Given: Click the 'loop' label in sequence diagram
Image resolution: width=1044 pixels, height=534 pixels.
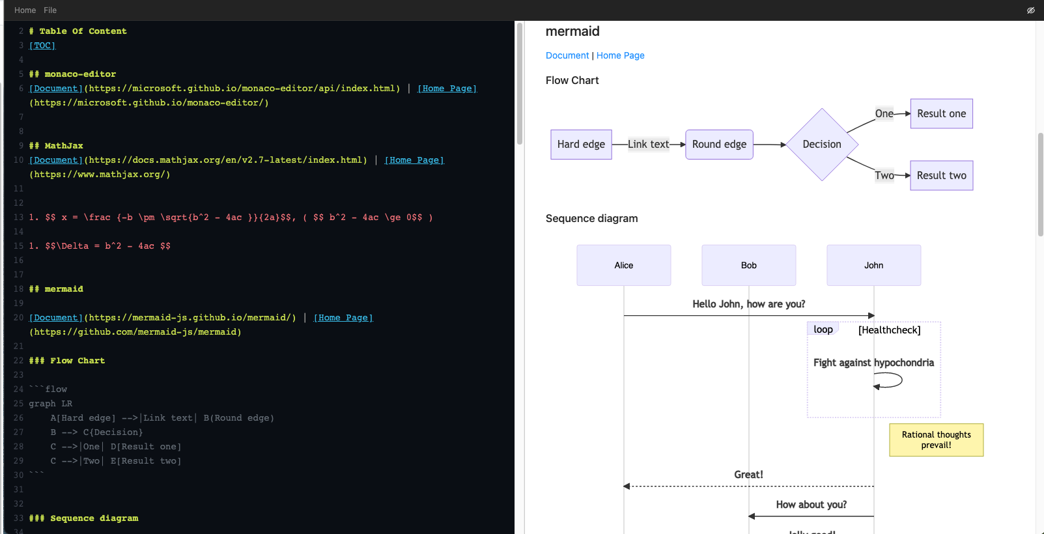Looking at the screenshot, I should click(823, 330).
